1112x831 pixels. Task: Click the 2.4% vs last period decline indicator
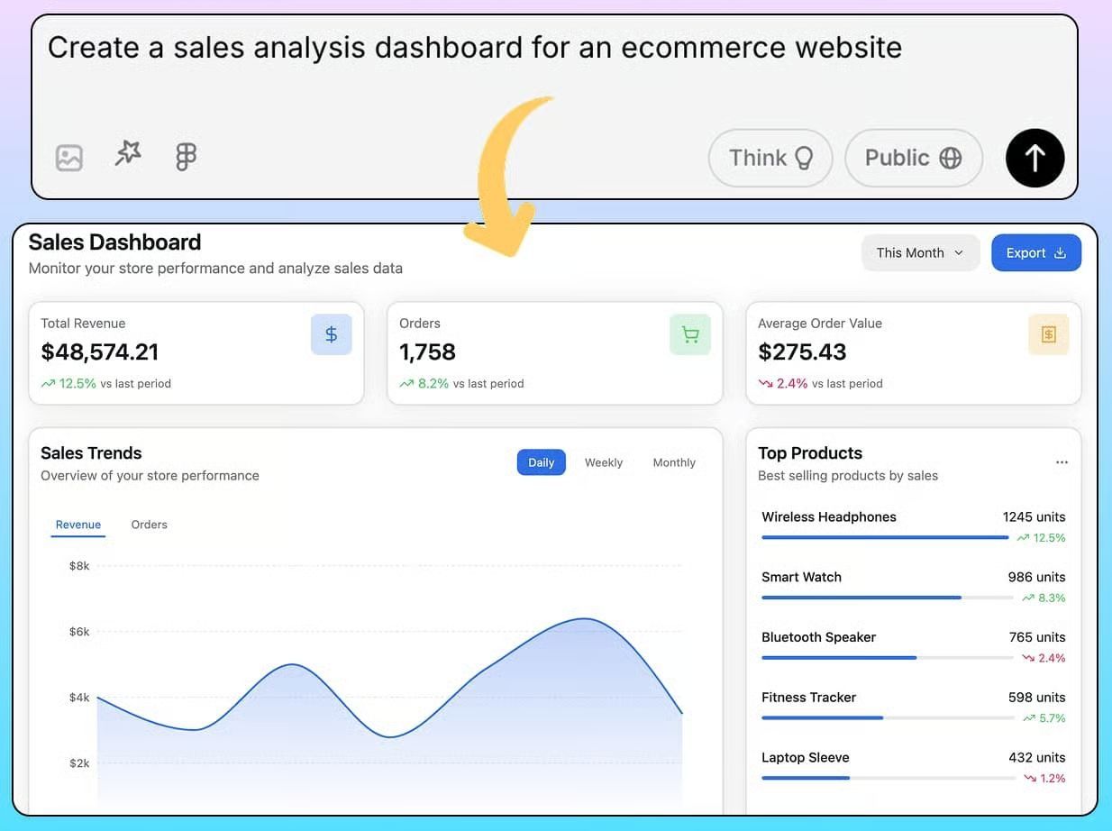[x=820, y=384]
